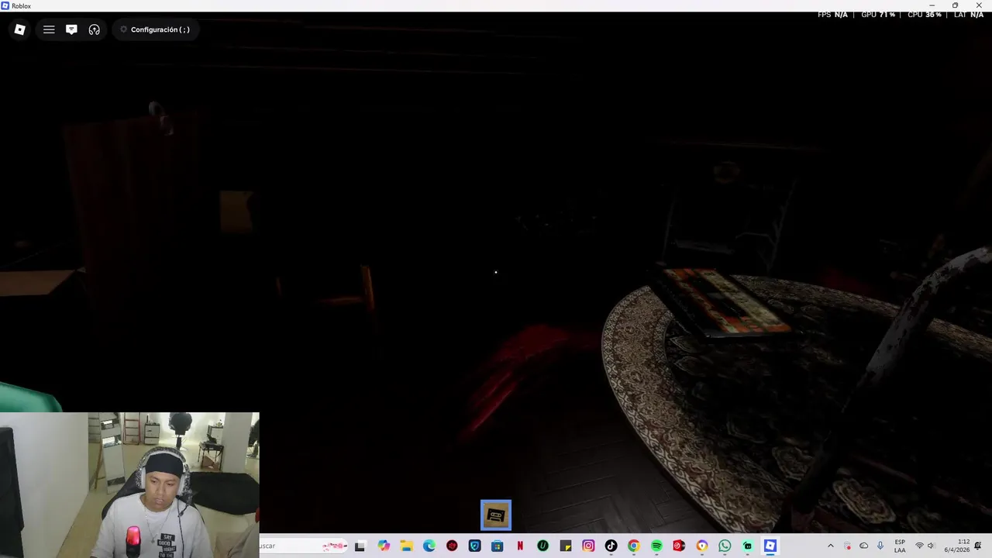Open TikTok from the taskbar
The image size is (992, 558).
[611, 546]
